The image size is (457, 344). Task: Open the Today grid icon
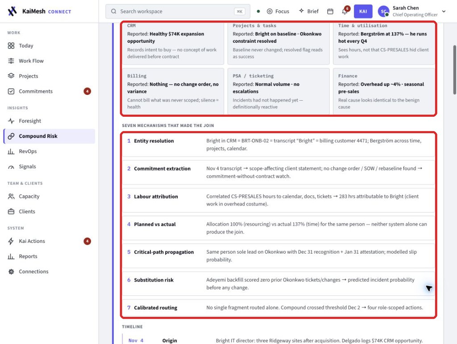point(11,46)
